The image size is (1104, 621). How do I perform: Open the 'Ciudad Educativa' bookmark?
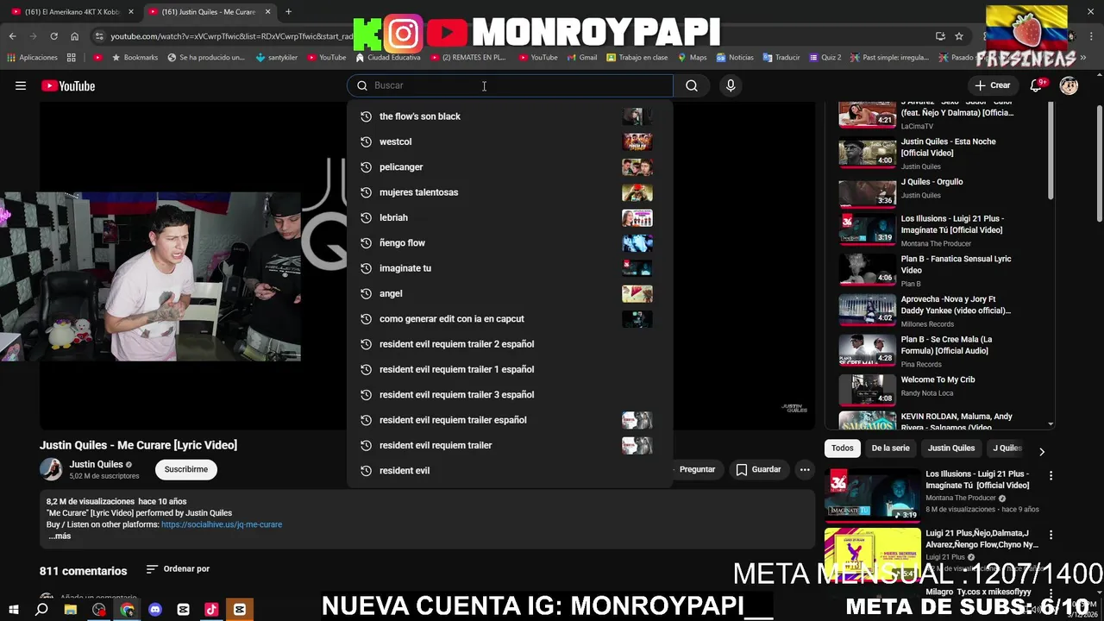tap(388, 58)
